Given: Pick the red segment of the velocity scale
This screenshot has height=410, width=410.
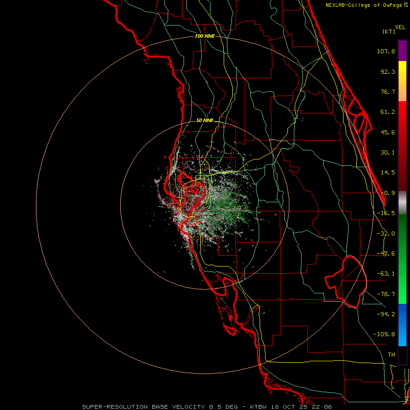Looking at the screenshot, I should (402, 146).
